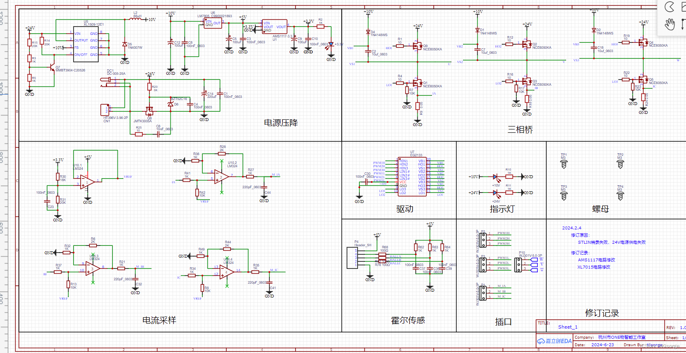
Task: Select the Q7 transistor symbol
Action: click(x=51, y=67)
